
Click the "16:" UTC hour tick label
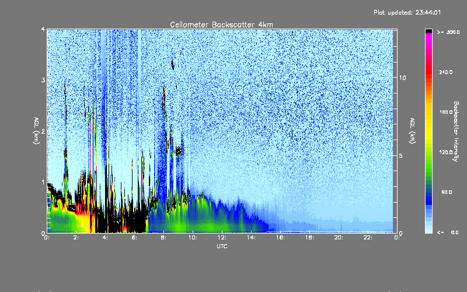pos(280,238)
